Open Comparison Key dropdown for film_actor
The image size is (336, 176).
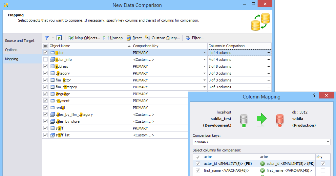click(204, 80)
